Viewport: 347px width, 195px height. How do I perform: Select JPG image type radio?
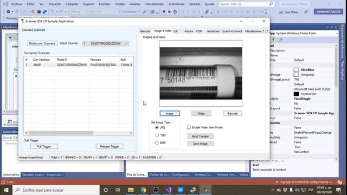point(157,128)
